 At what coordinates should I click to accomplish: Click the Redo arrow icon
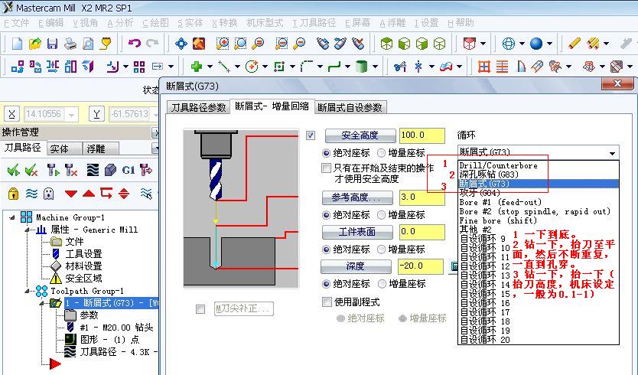click(152, 43)
